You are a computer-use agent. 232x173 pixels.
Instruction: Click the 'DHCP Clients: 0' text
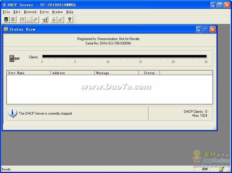point(196,111)
